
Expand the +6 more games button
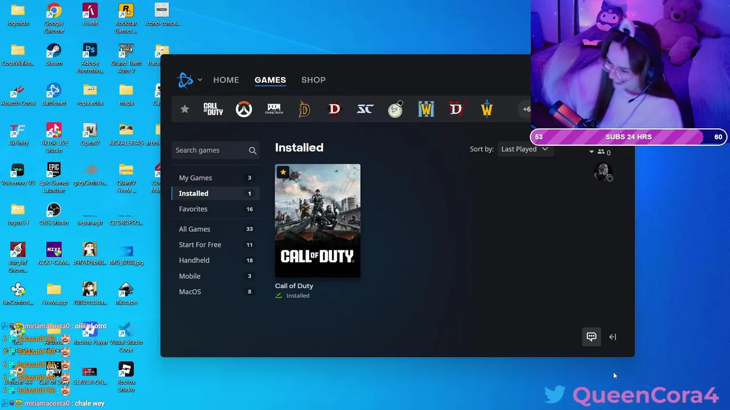[x=526, y=109]
